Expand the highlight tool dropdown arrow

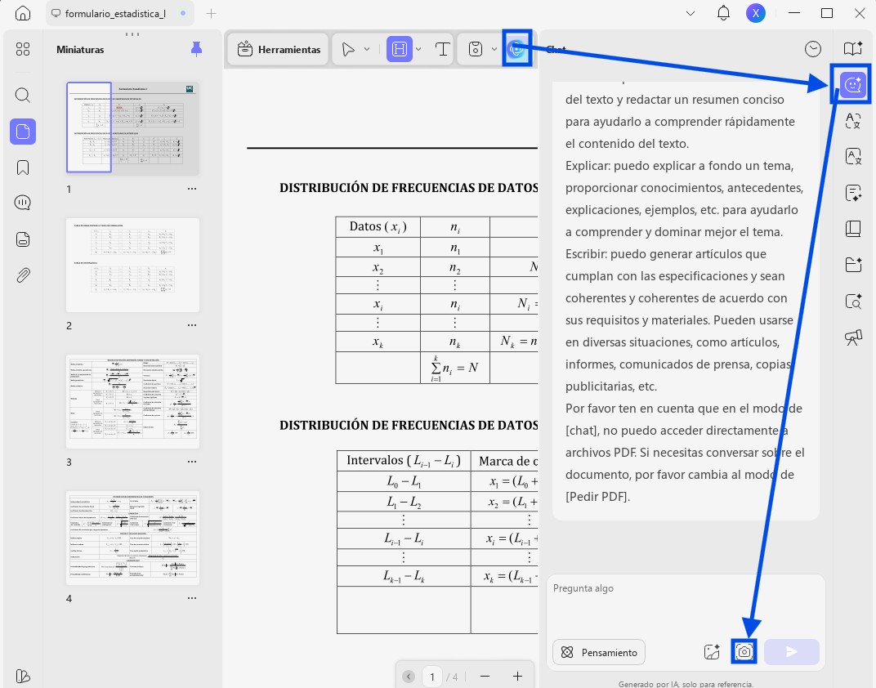point(418,49)
